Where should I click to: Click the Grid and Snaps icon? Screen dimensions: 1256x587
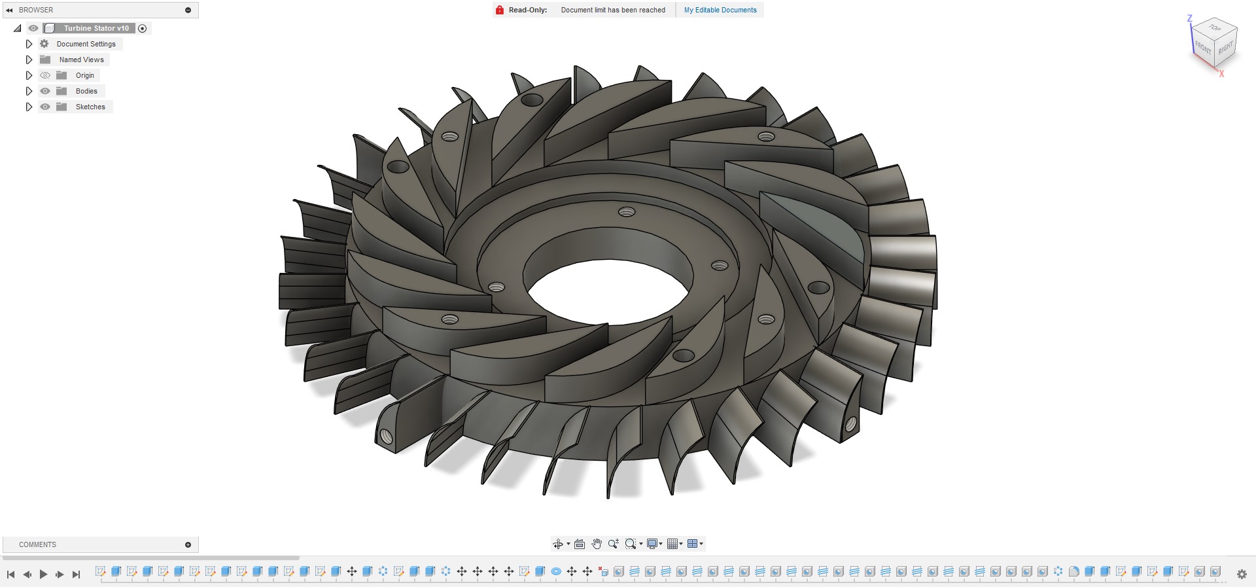[672, 544]
